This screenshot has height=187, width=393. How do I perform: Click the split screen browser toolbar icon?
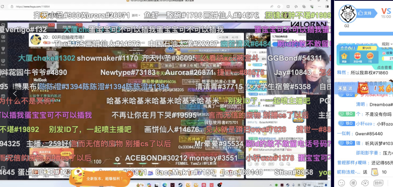(288, 7)
